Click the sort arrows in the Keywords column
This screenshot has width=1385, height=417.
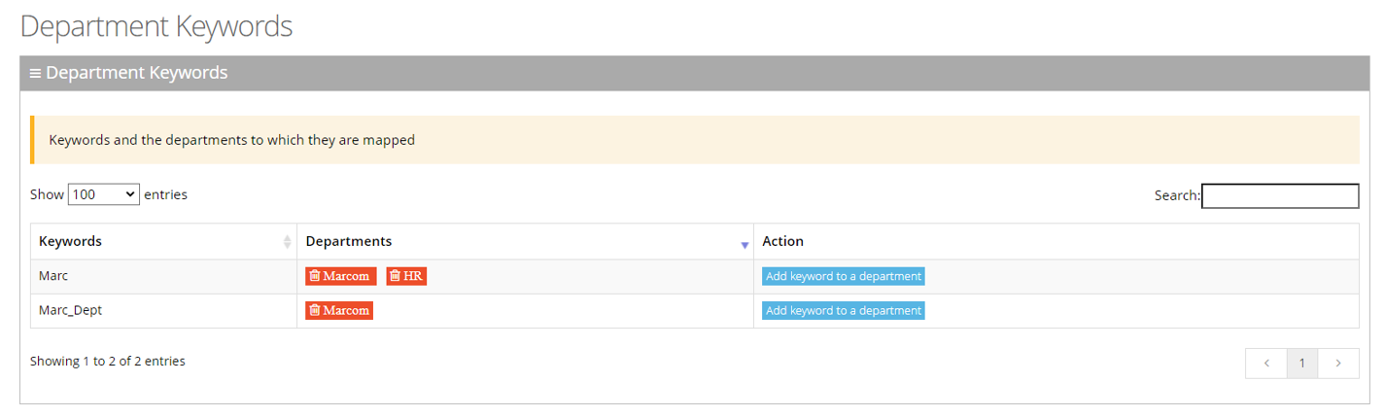[x=287, y=242]
